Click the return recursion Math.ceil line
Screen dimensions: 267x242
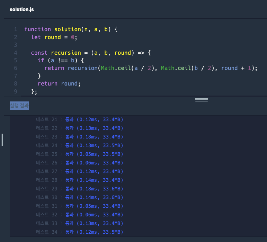[x=151, y=68]
